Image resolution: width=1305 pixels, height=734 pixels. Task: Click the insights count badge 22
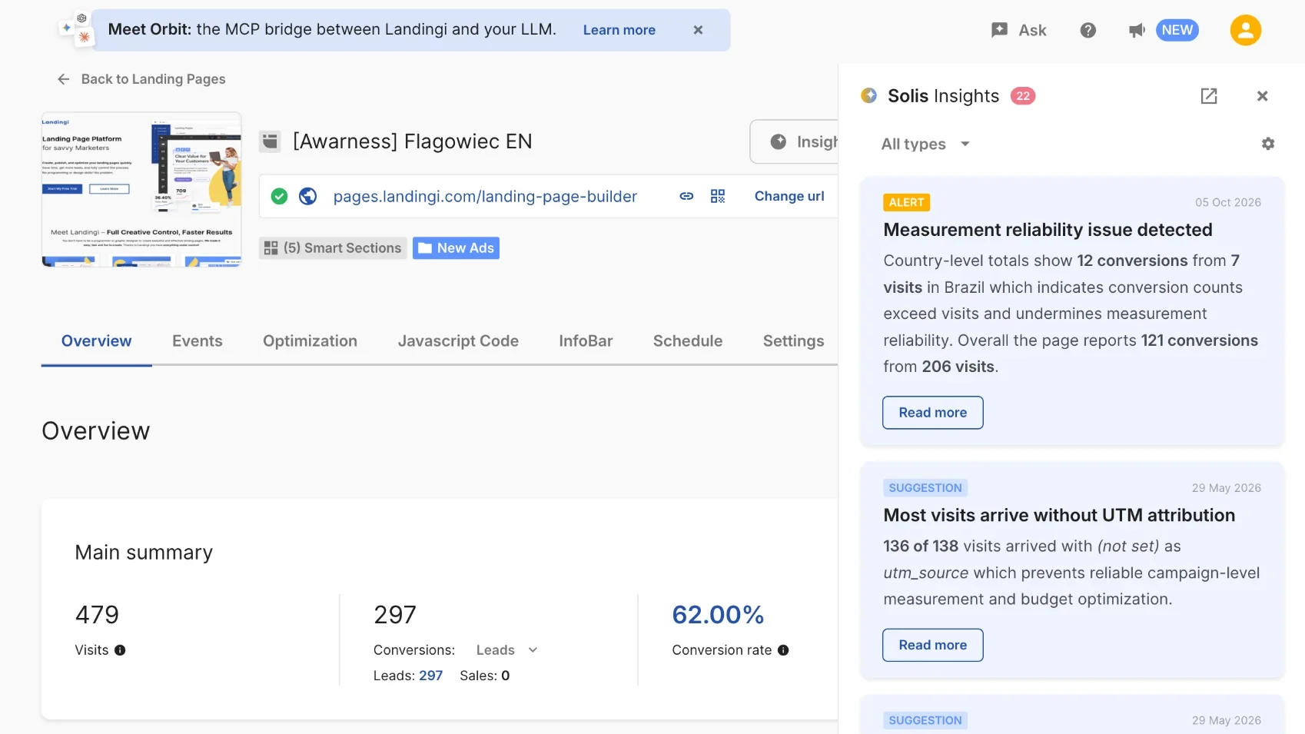tap(1023, 96)
